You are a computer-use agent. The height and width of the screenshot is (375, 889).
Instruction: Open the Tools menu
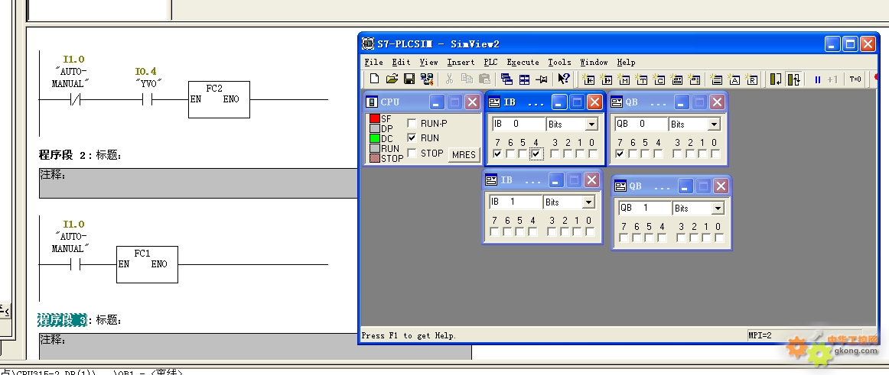(x=559, y=62)
